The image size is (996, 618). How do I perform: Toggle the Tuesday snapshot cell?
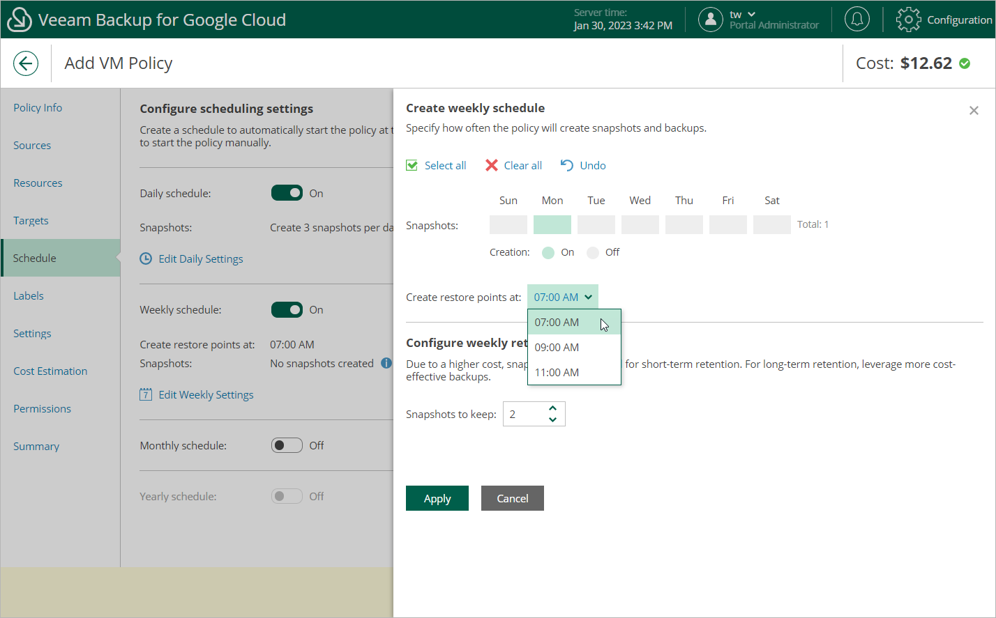tap(596, 224)
